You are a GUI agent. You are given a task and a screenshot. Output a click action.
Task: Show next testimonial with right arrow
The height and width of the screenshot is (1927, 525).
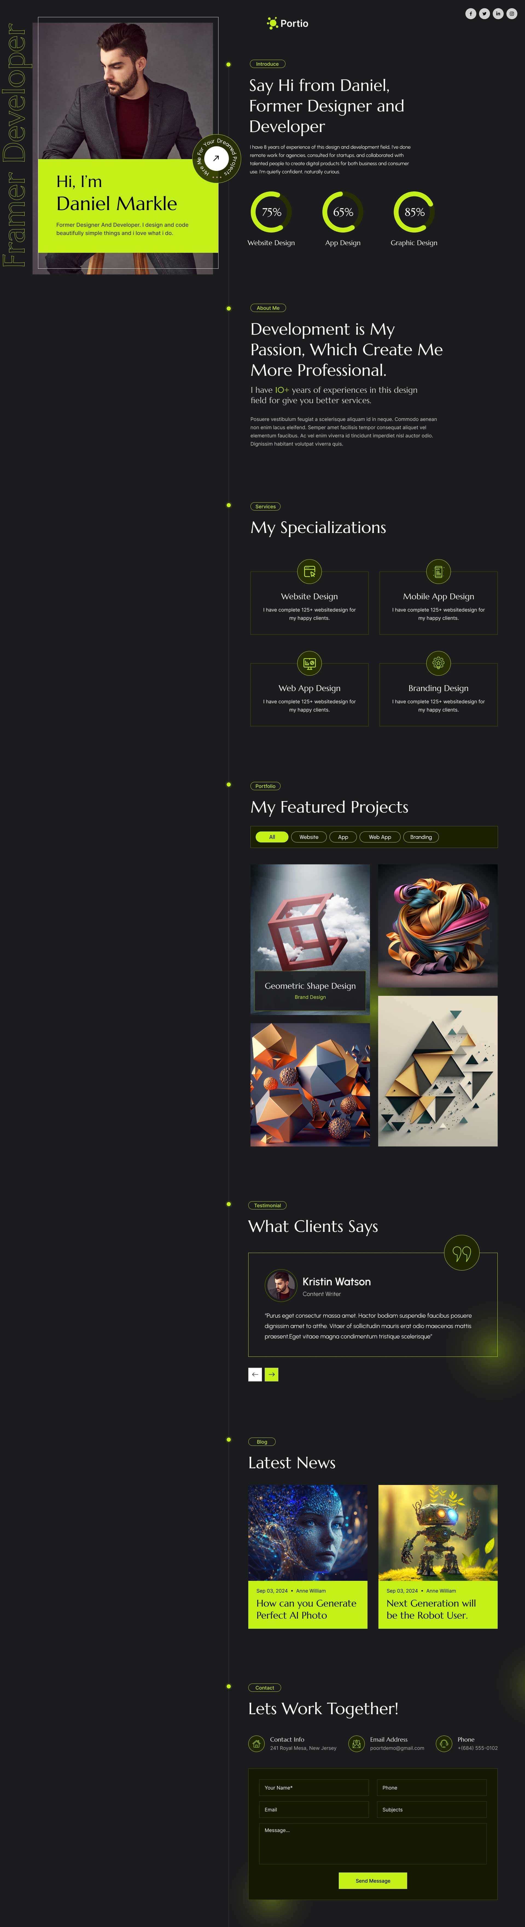pyautogui.click(x=271, y=1374)
